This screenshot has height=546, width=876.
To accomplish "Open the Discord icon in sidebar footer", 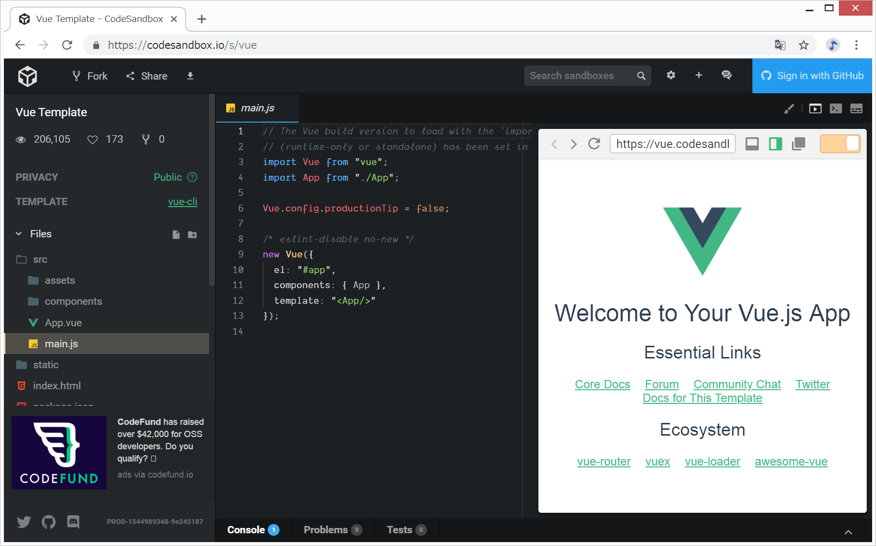I will (x=73, y=522).
